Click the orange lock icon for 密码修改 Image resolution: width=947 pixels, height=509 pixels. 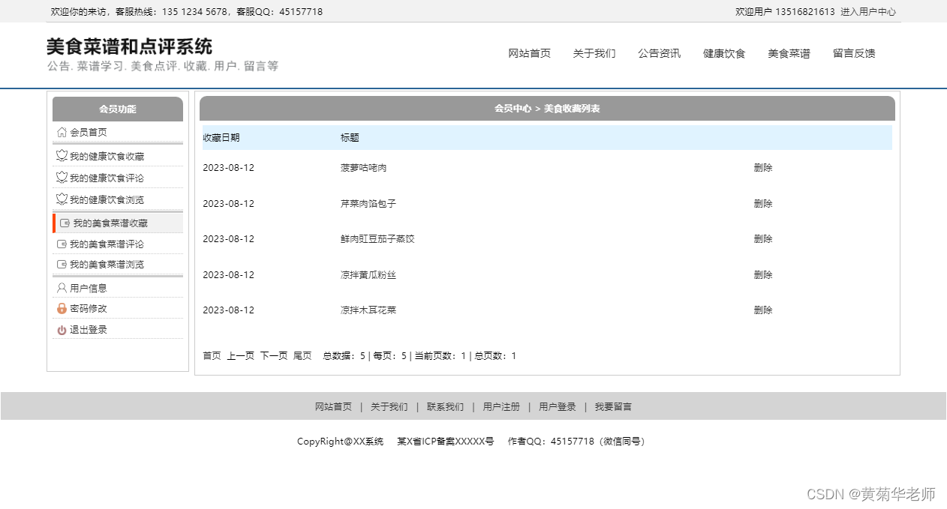click(x=62, y=308)
